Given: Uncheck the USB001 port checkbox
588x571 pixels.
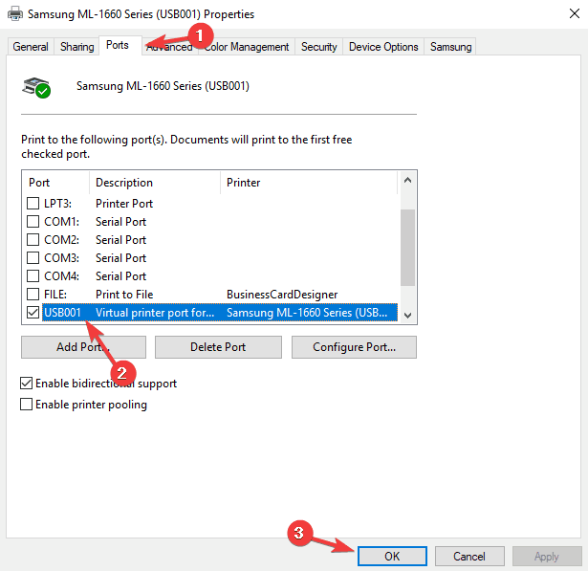Looking at the screenshot, I should click(x=33, y=312).
